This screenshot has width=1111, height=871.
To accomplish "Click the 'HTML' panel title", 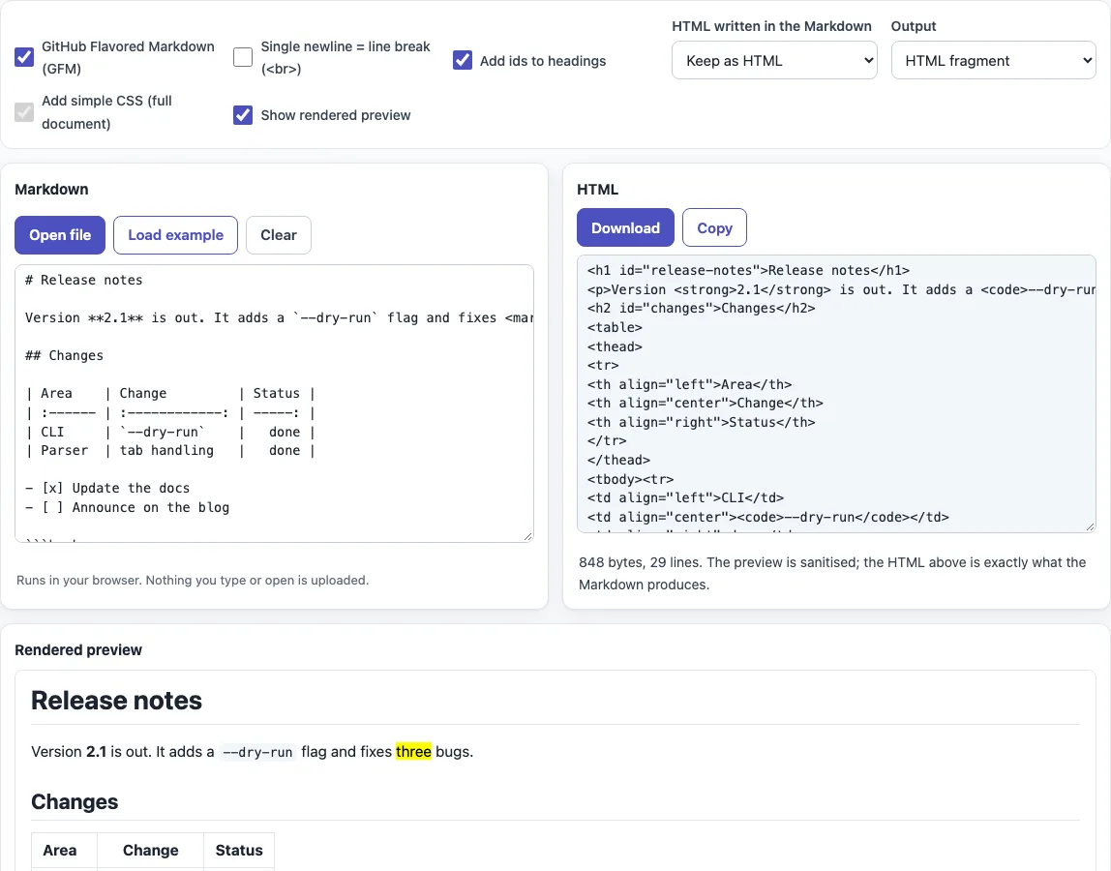I will pyautogui.click(x=597, y=190).
